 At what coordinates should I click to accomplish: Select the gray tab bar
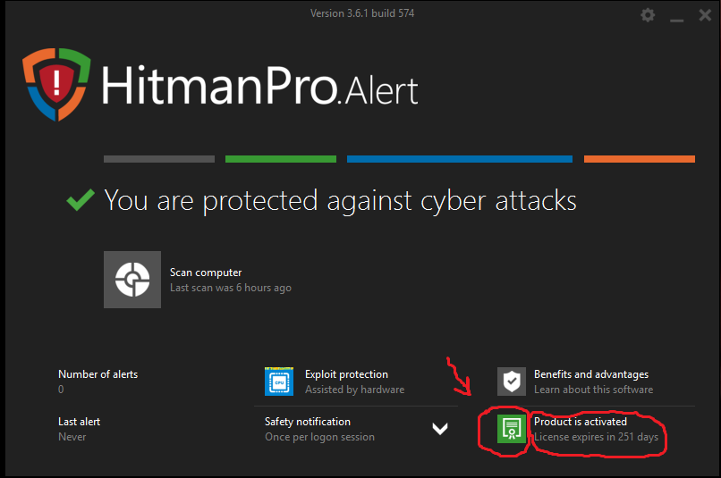159,159
